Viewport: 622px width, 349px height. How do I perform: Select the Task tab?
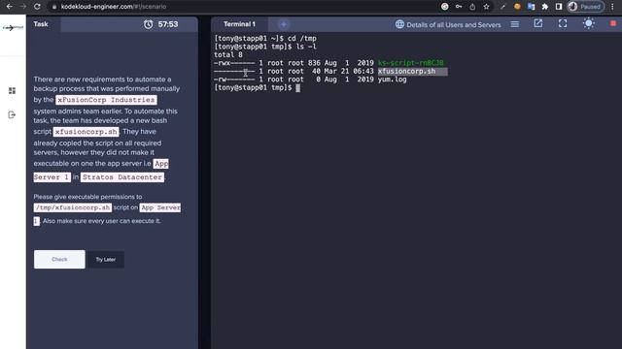pyautogui.click(x=41, y=24)
